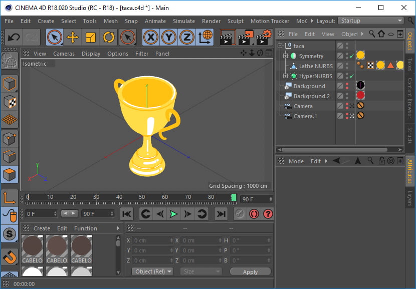416x289 pixels.
Task: Select the Lathe NURBS object
Action: pos(315,66)
